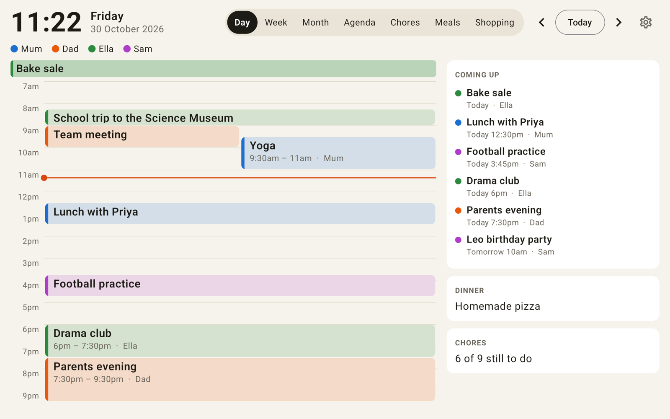Screen dimensions: 670x419
Task: Open the settings gear icon
Action: point(645,22)
